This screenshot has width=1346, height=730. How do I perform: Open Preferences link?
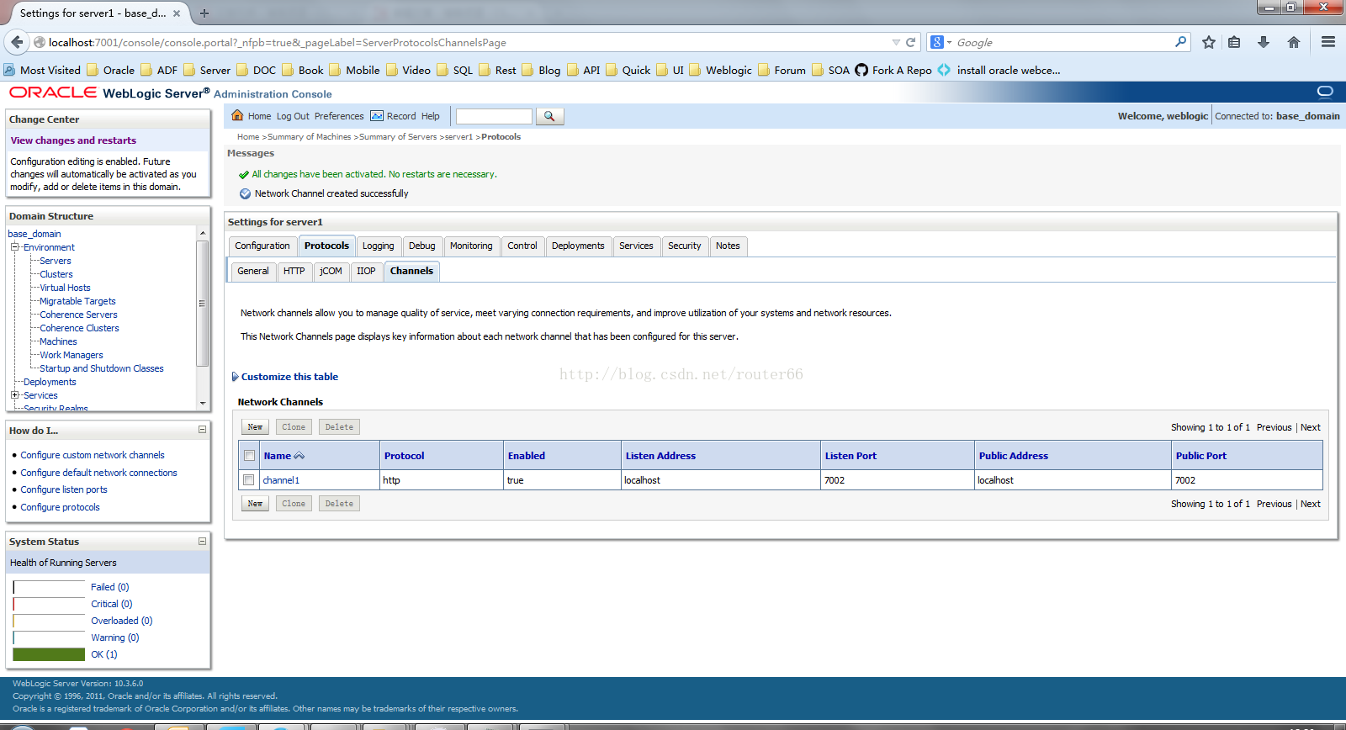(x=339, y=116)
